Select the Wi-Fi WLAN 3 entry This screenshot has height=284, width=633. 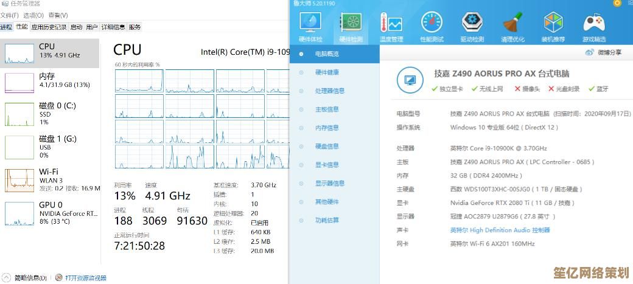50,180
